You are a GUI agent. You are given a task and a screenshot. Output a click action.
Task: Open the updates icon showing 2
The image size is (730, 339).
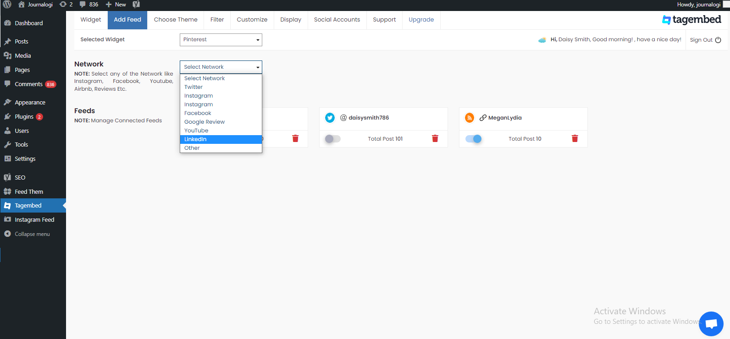tap(66, 5)
